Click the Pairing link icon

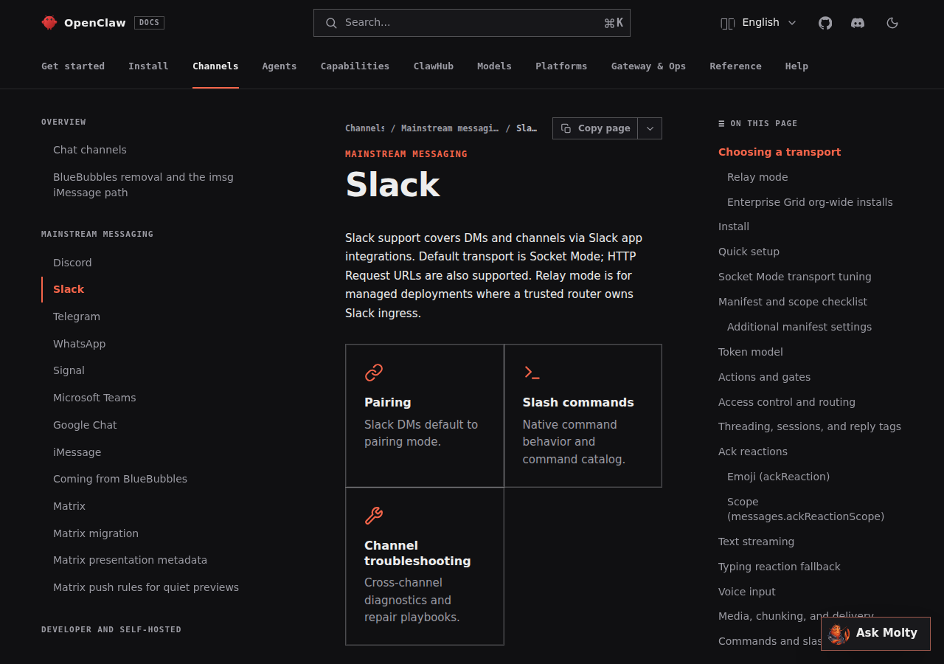374,373
